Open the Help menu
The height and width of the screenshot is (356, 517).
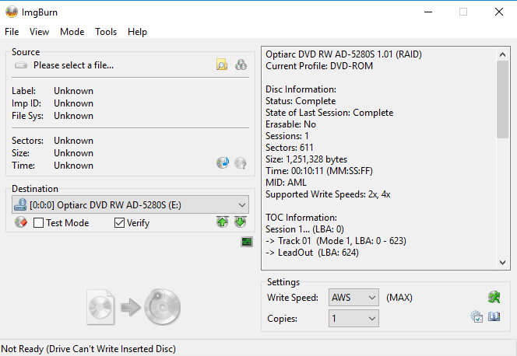point(137,32)
